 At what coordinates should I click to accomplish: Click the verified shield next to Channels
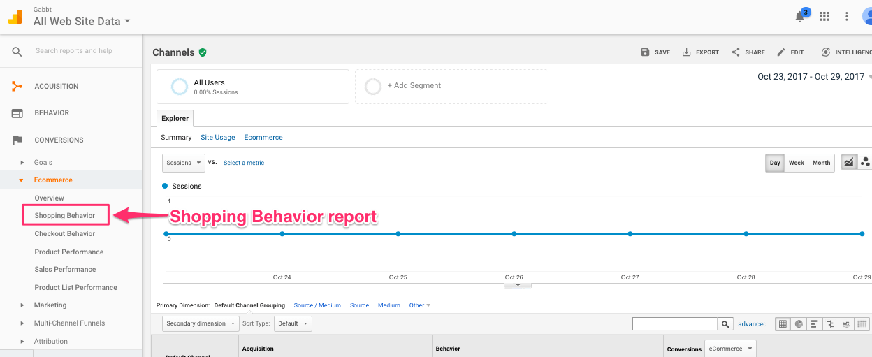(x=203, y=52)
